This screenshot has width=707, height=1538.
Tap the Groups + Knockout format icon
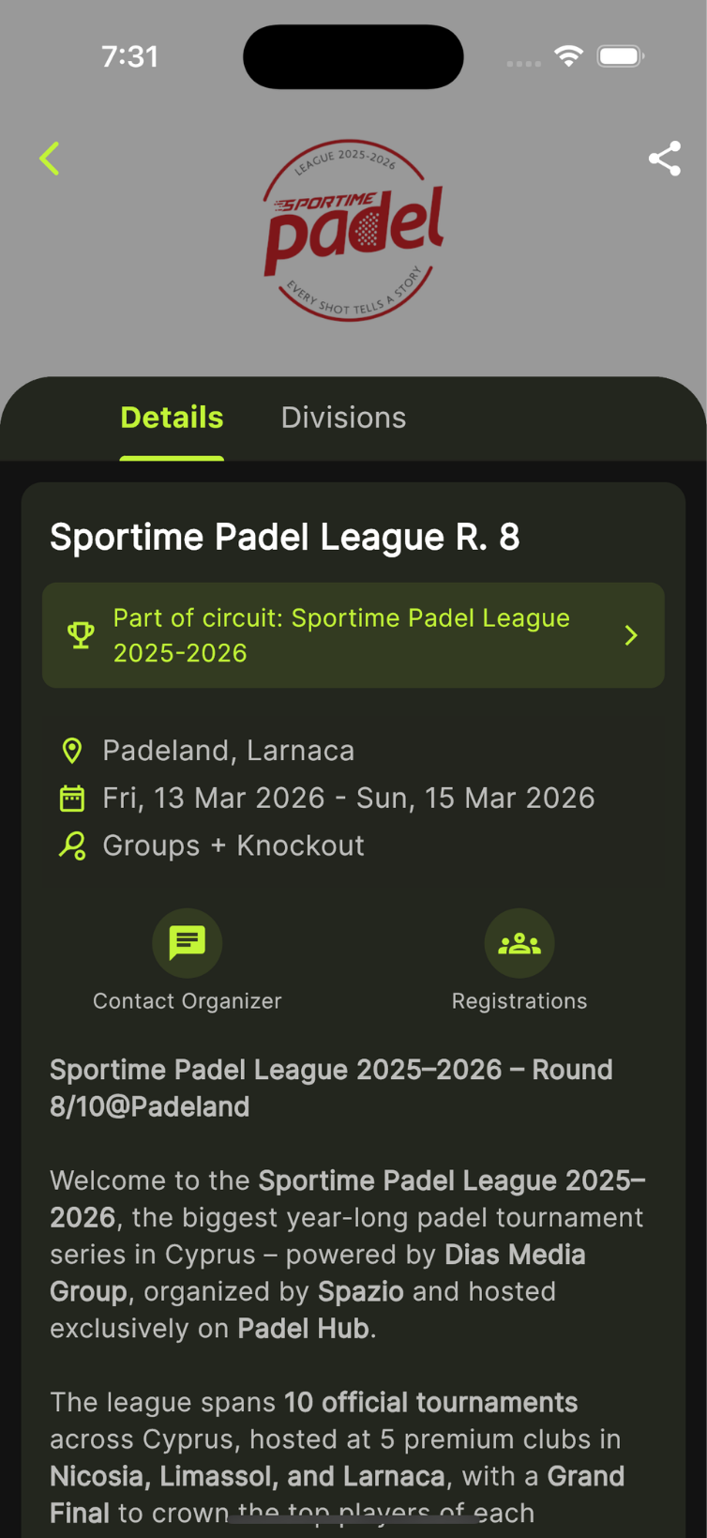(72, 845)
